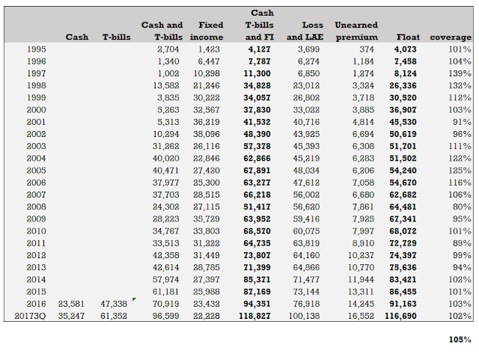Click 2006 Float value 54,670
Viewport: 479px width, 354px height.
[403, 183]
